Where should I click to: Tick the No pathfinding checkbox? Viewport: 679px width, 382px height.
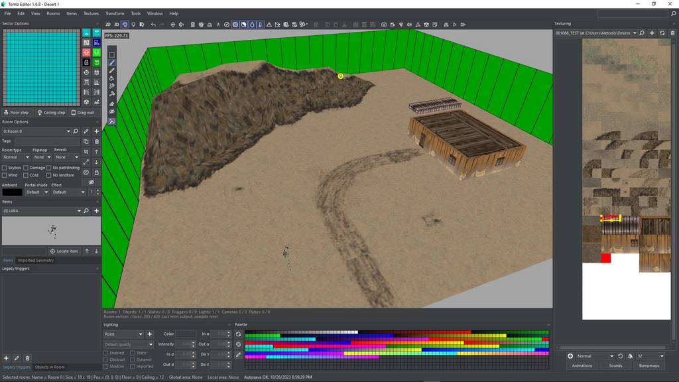(48, 168)
